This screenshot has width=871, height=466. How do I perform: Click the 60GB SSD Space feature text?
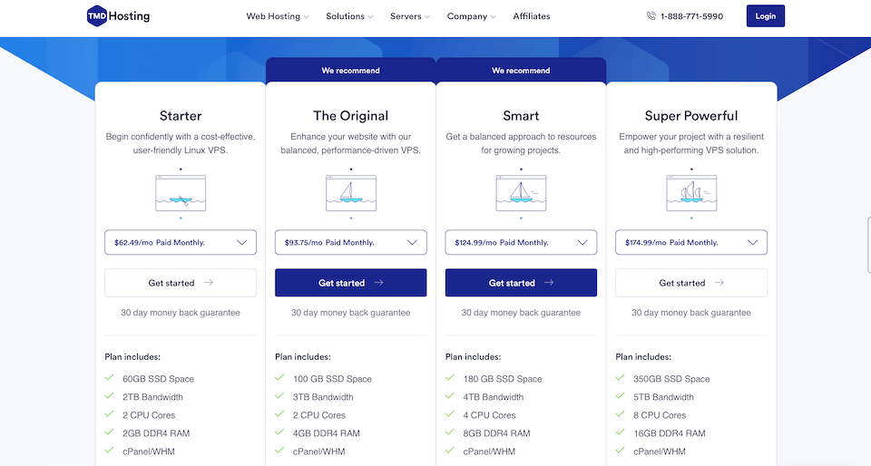click(158, 379)
